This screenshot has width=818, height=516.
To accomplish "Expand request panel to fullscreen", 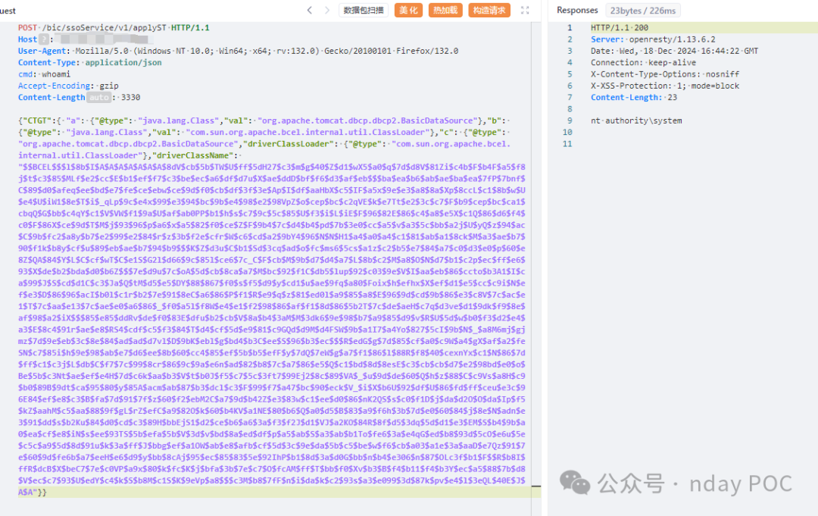I will pyautogui.click(x=525, y=10).
